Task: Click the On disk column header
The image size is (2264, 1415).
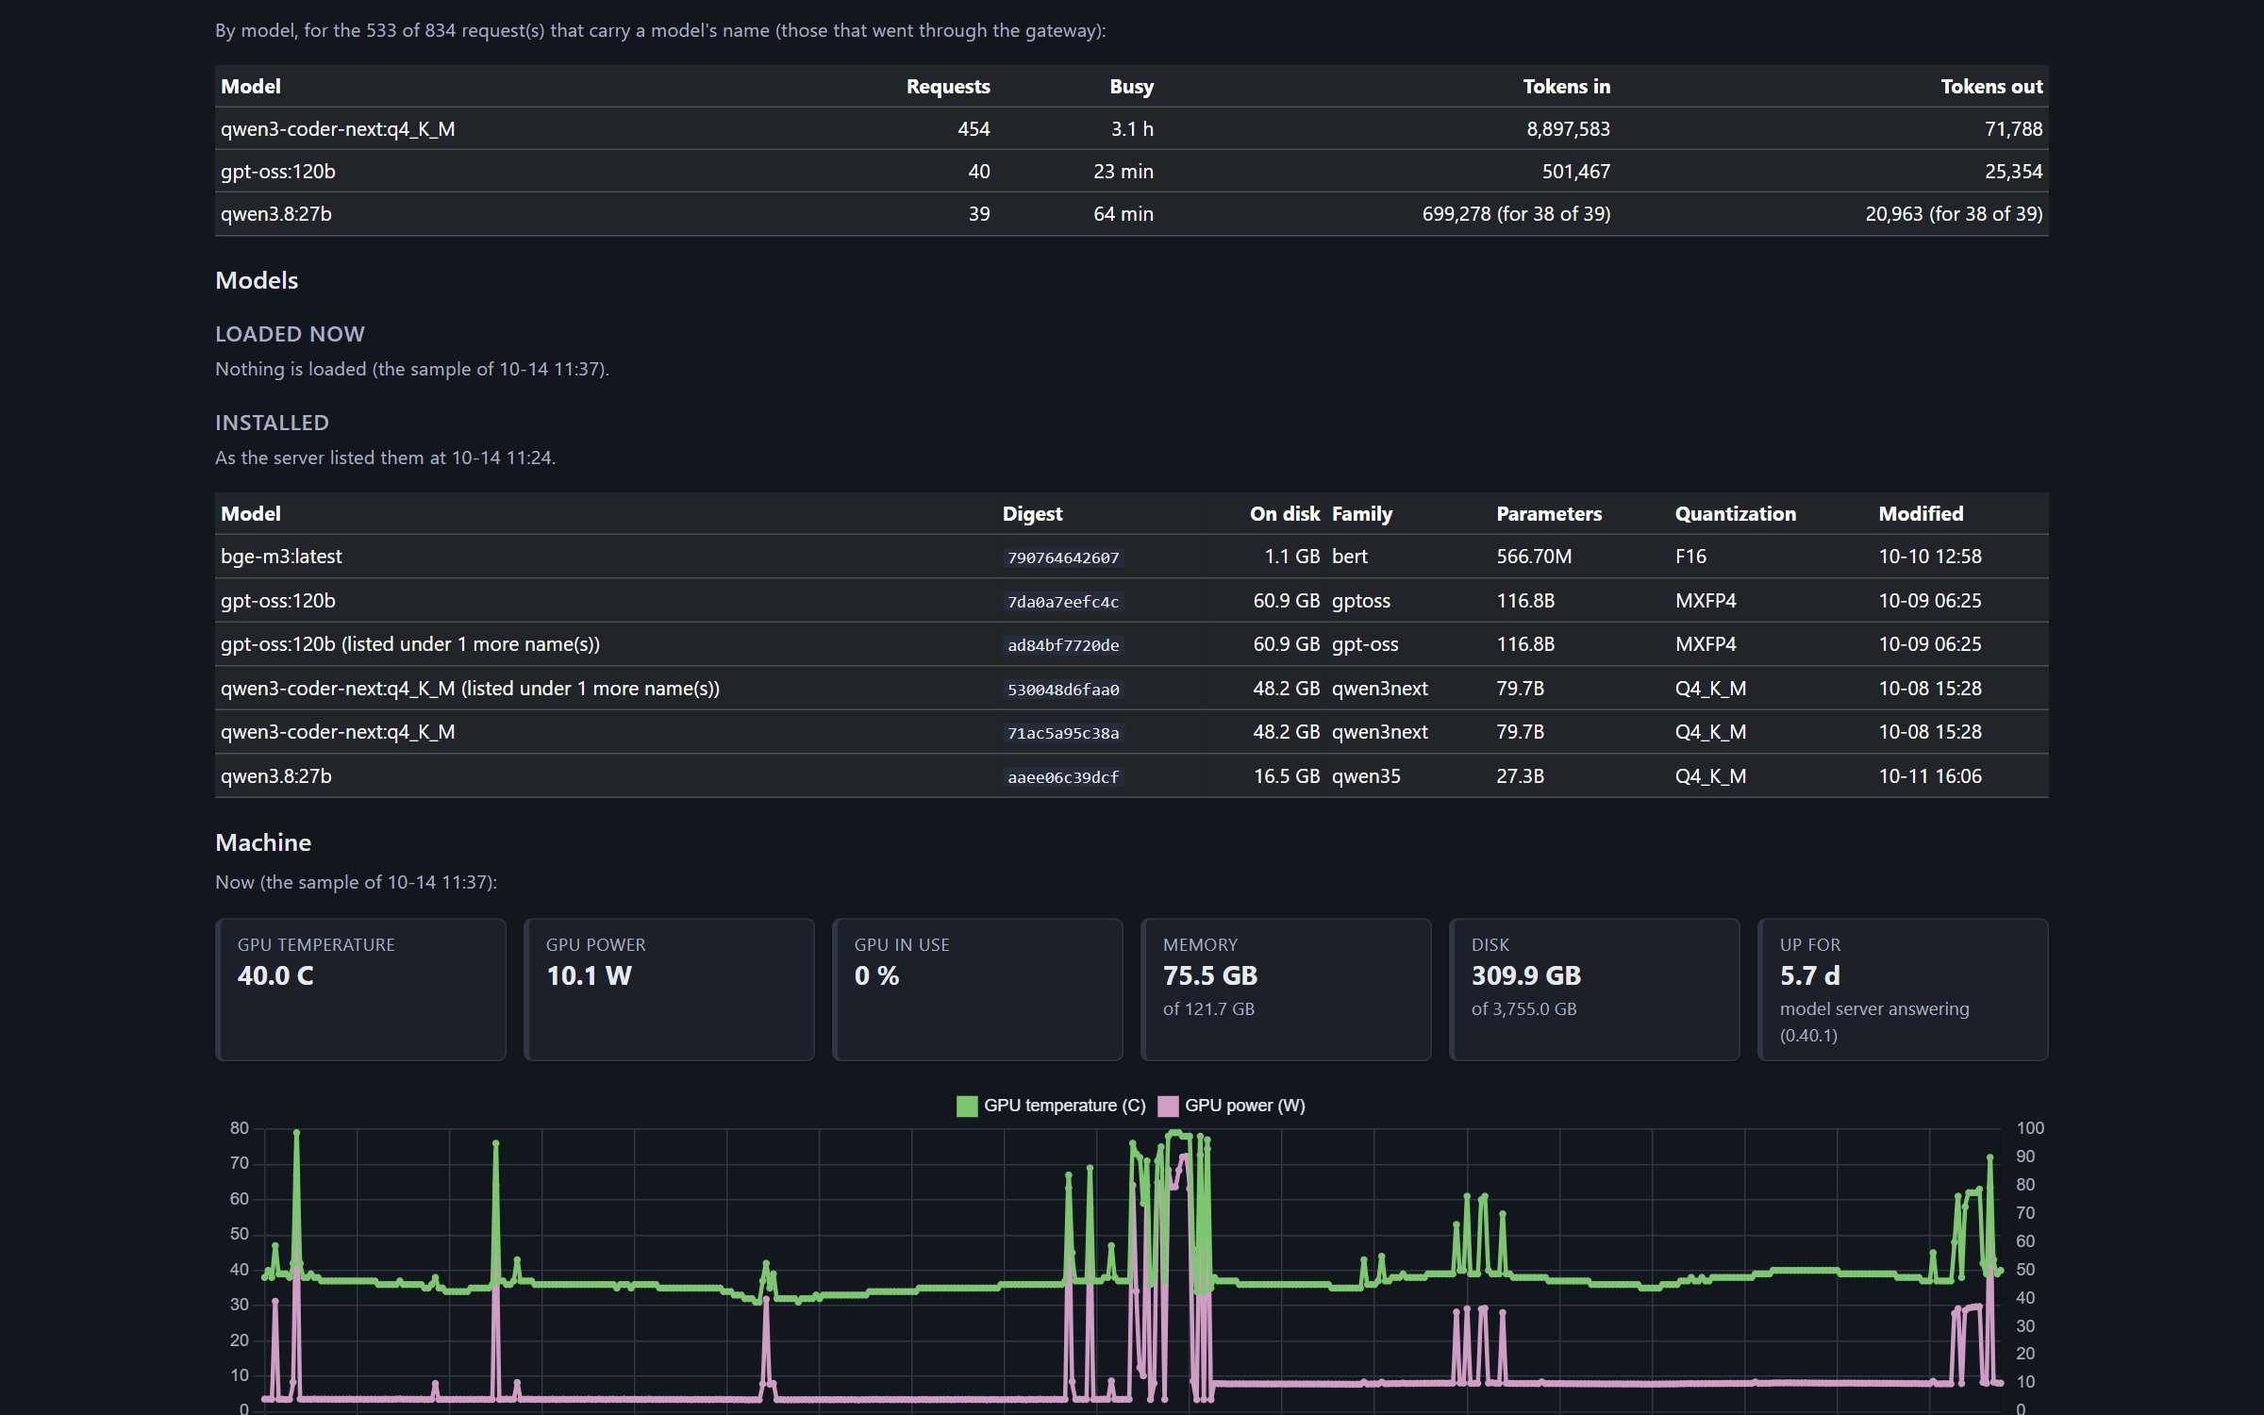Action: point(1285,514)
